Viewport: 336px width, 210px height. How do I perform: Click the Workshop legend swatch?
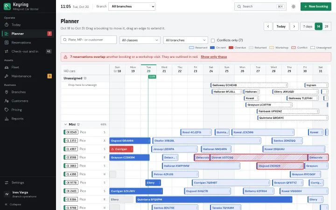click(272, 48)
